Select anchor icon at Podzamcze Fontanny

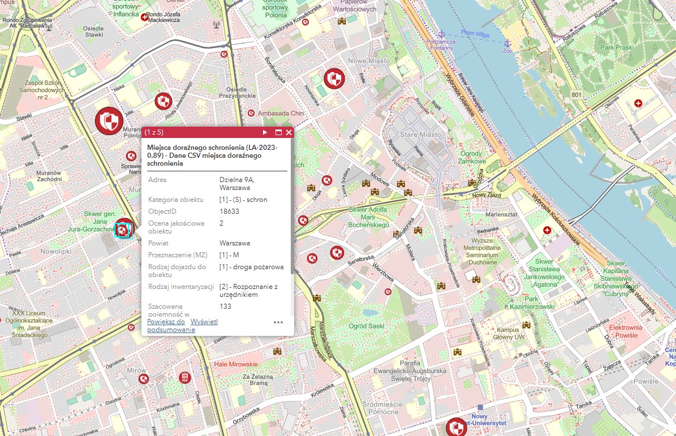[x=441, y=33]
